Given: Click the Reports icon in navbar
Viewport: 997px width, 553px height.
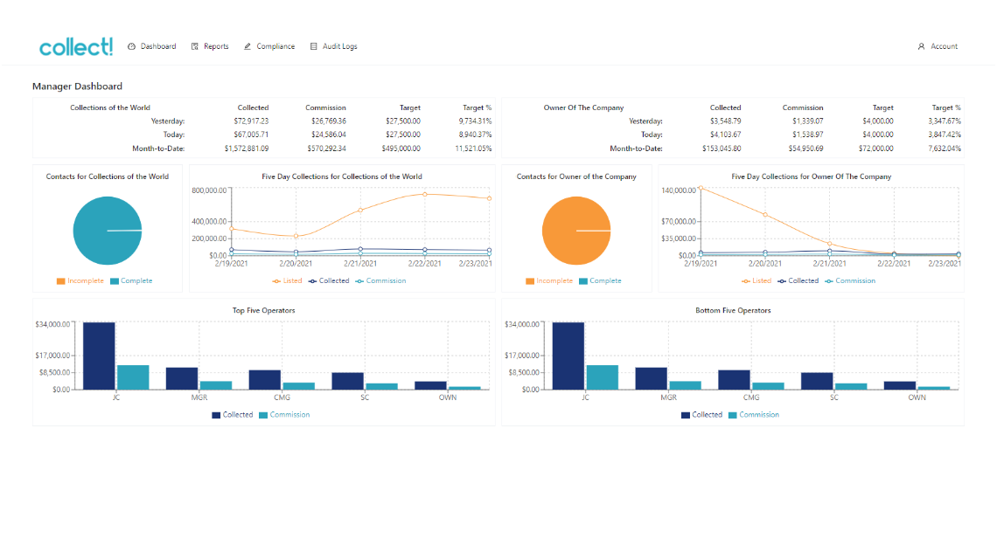Looking at the screenshot, I should (x=195, y=46).
